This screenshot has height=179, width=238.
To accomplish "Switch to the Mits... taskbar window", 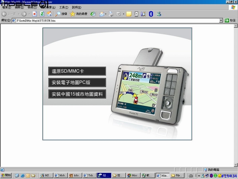I will coord(162,176).
